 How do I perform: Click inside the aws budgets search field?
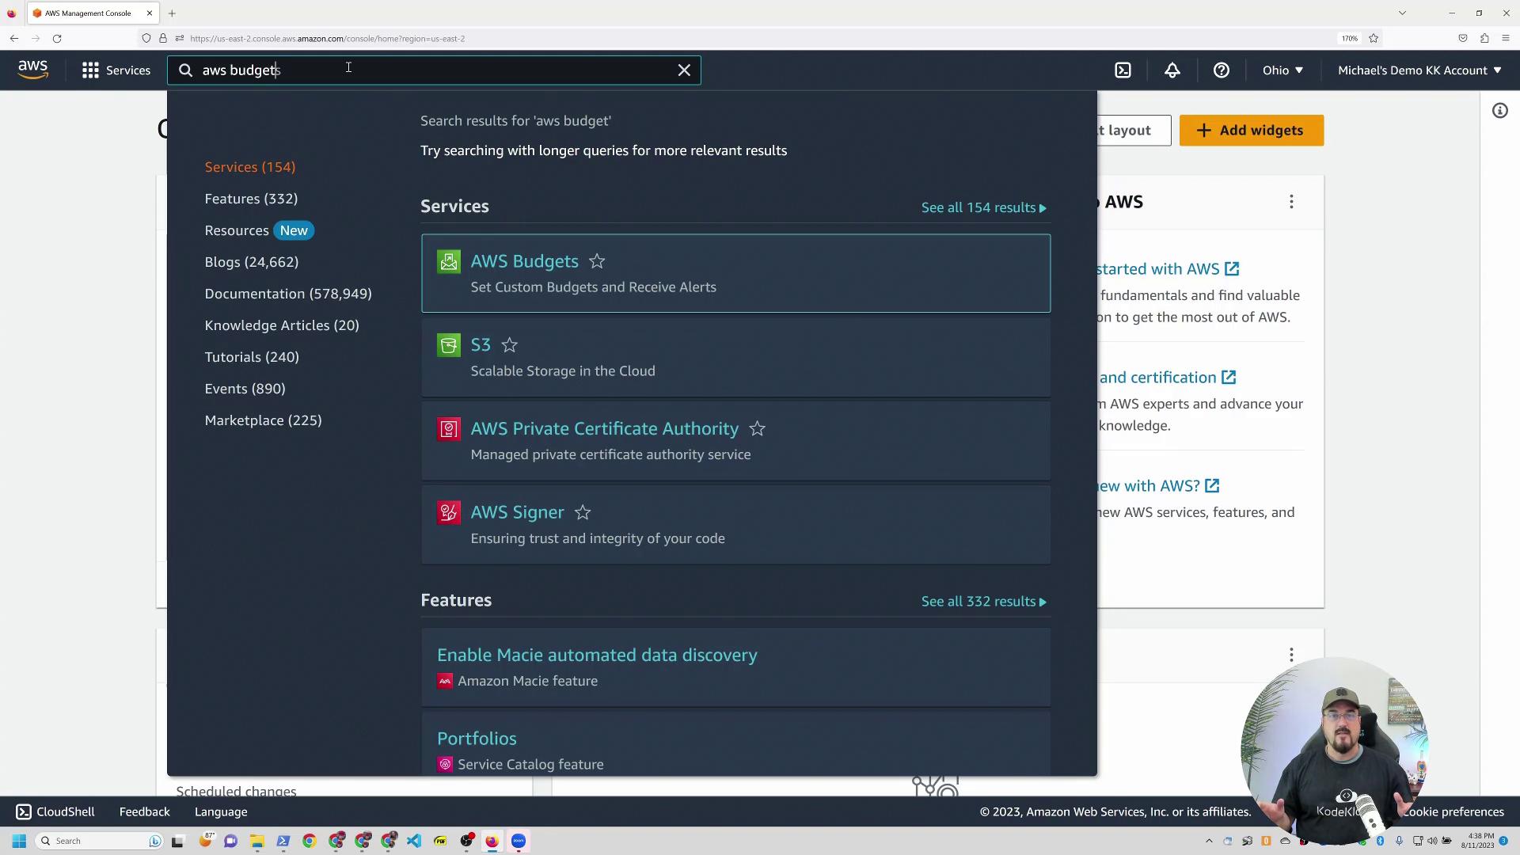point(435,70)
